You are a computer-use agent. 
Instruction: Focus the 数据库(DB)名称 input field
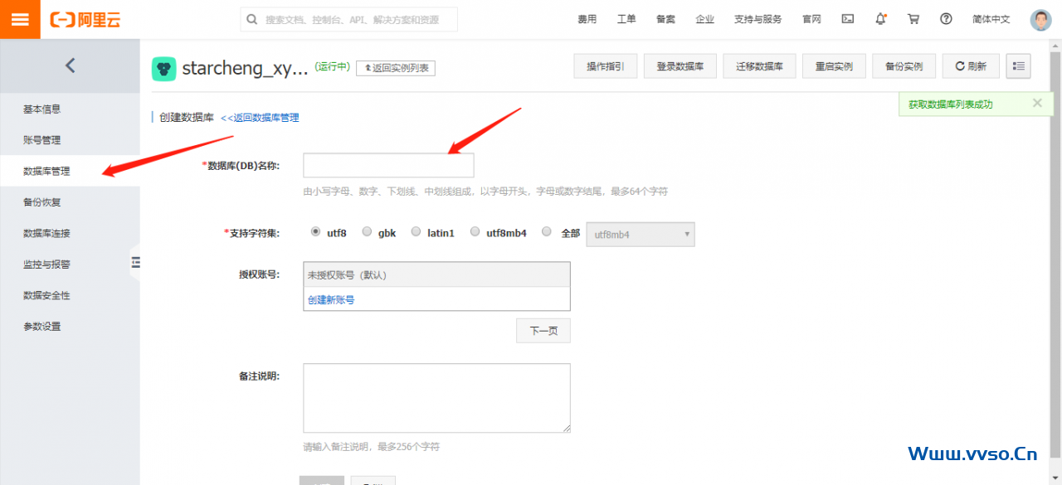388,166
